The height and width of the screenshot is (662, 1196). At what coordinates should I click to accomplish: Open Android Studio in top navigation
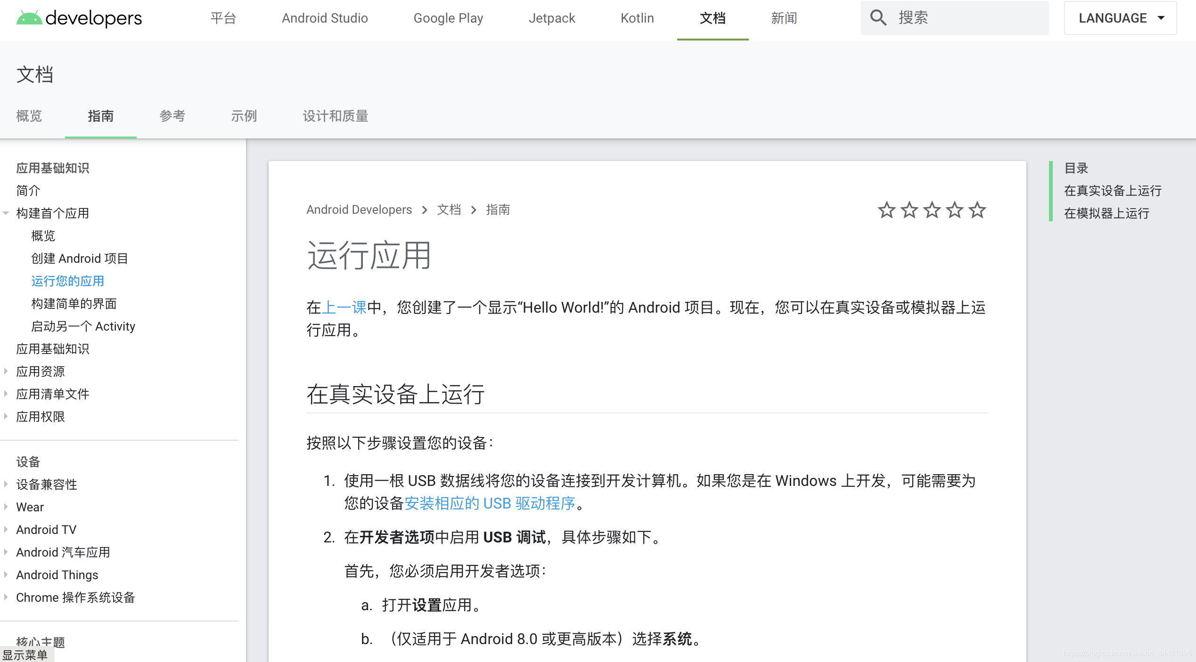click(x=325, y=18)
